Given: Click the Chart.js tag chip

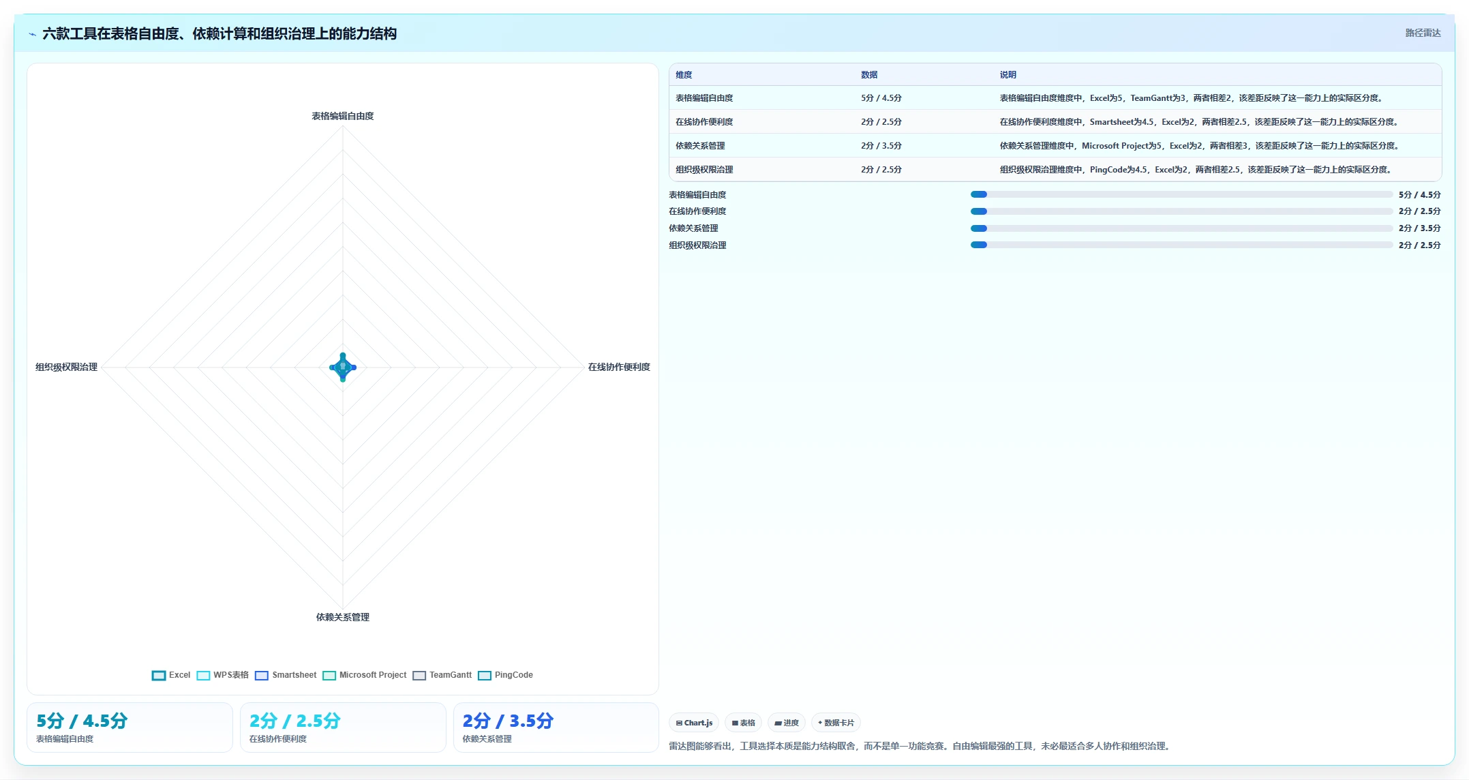Looking at the screenshot, I should click(x=694, y=723).
